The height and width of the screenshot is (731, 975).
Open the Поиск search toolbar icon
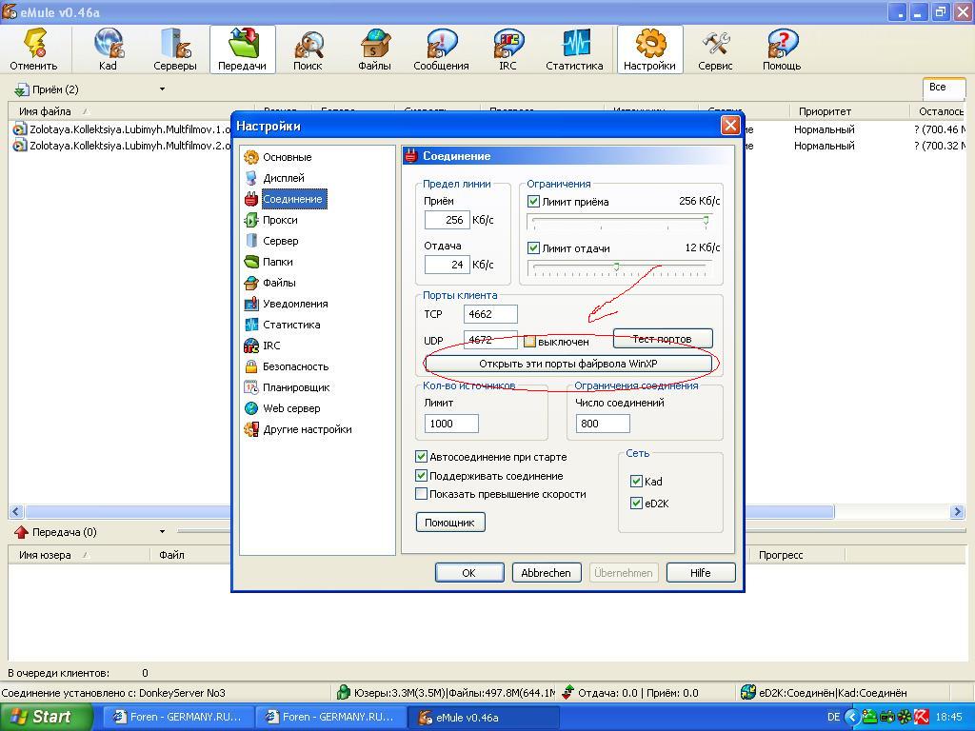308,49
